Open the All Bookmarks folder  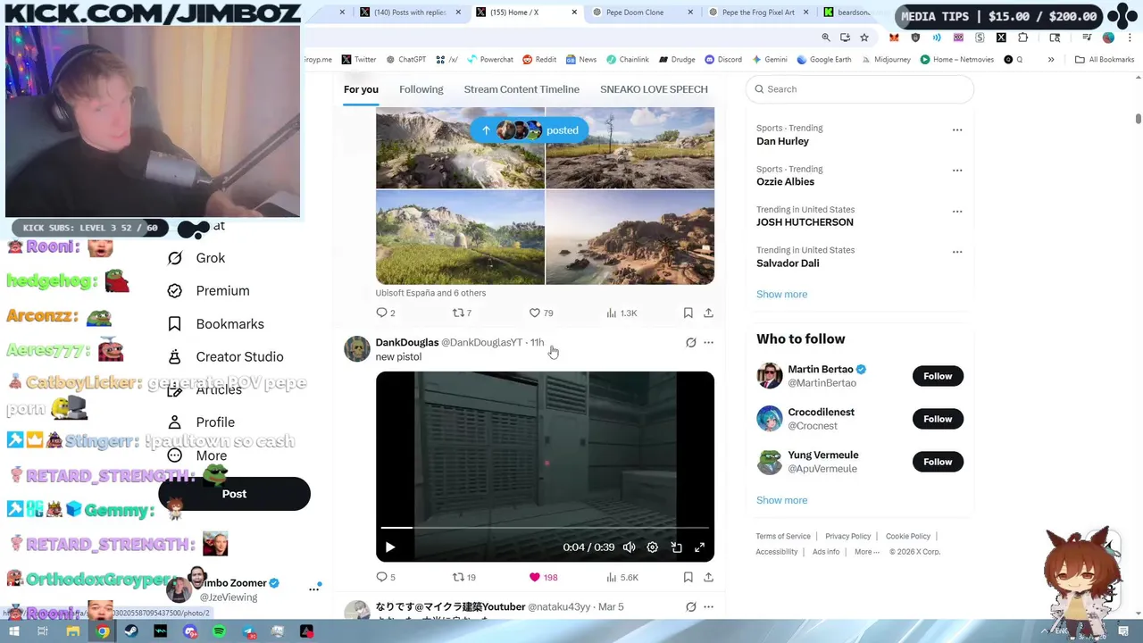[x=1105, y=60]
